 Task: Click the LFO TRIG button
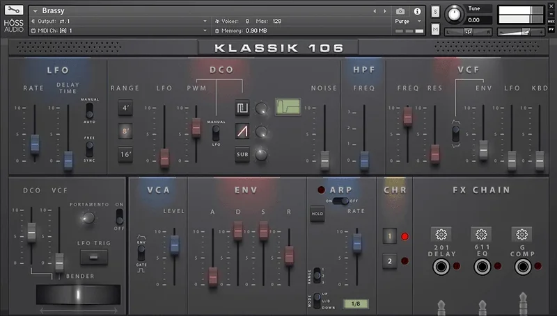pyautogui.click(x=94, y=257)
